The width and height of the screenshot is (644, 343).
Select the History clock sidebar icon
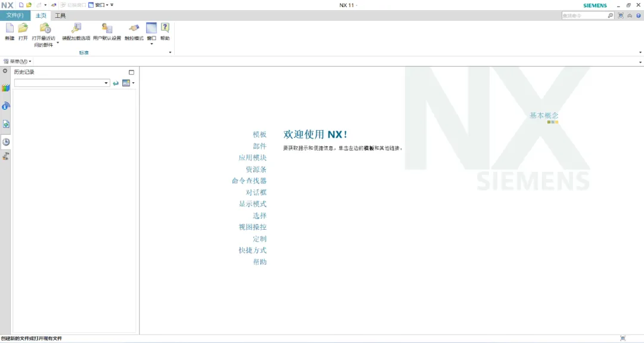click(x=6, y=142)
